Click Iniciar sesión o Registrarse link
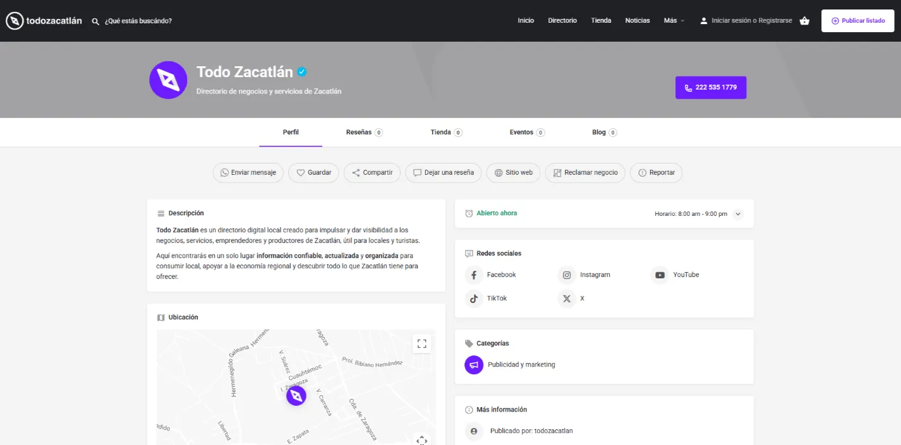 [x=751, y=21]
